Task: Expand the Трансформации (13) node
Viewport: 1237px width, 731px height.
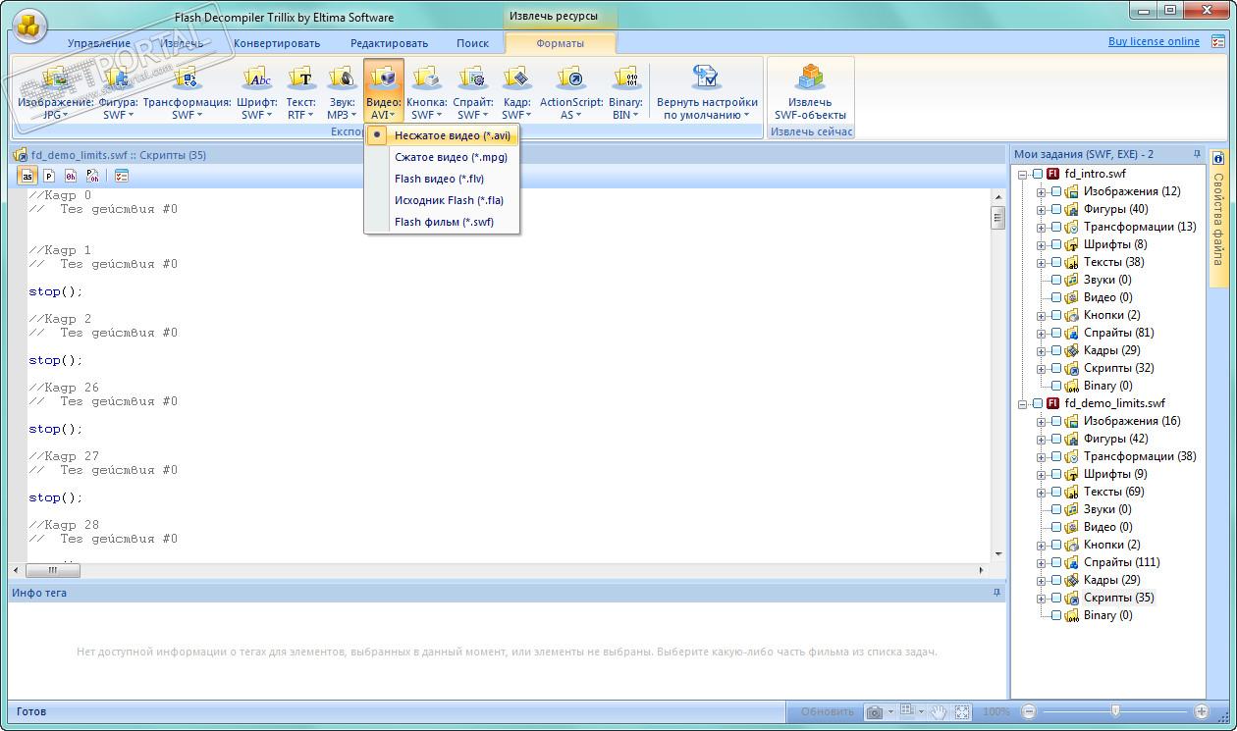Action: coord(1041,227)
